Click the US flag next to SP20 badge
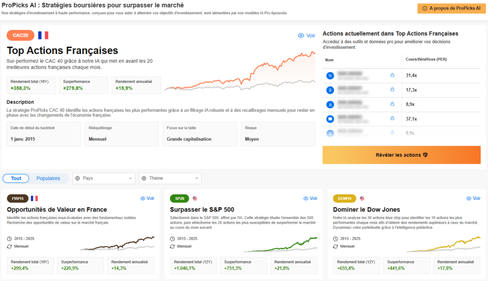Viewport: 488px width, 281px height. (x=194, y=198)
